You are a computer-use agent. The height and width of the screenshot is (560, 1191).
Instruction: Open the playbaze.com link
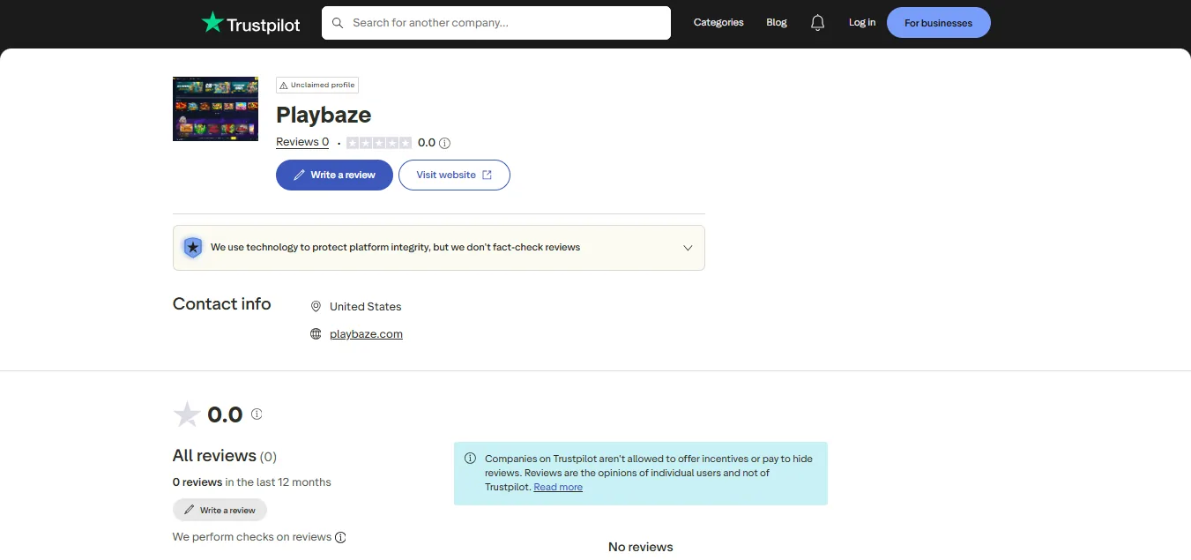(x=366, y=334)
